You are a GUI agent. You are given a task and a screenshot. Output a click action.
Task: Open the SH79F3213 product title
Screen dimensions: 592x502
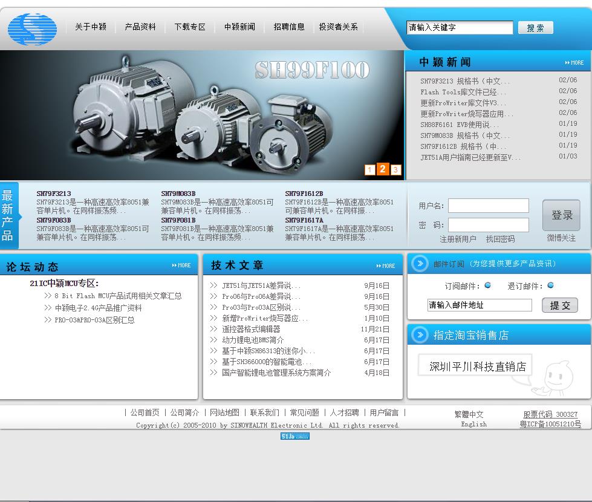(x=54, y=194)
